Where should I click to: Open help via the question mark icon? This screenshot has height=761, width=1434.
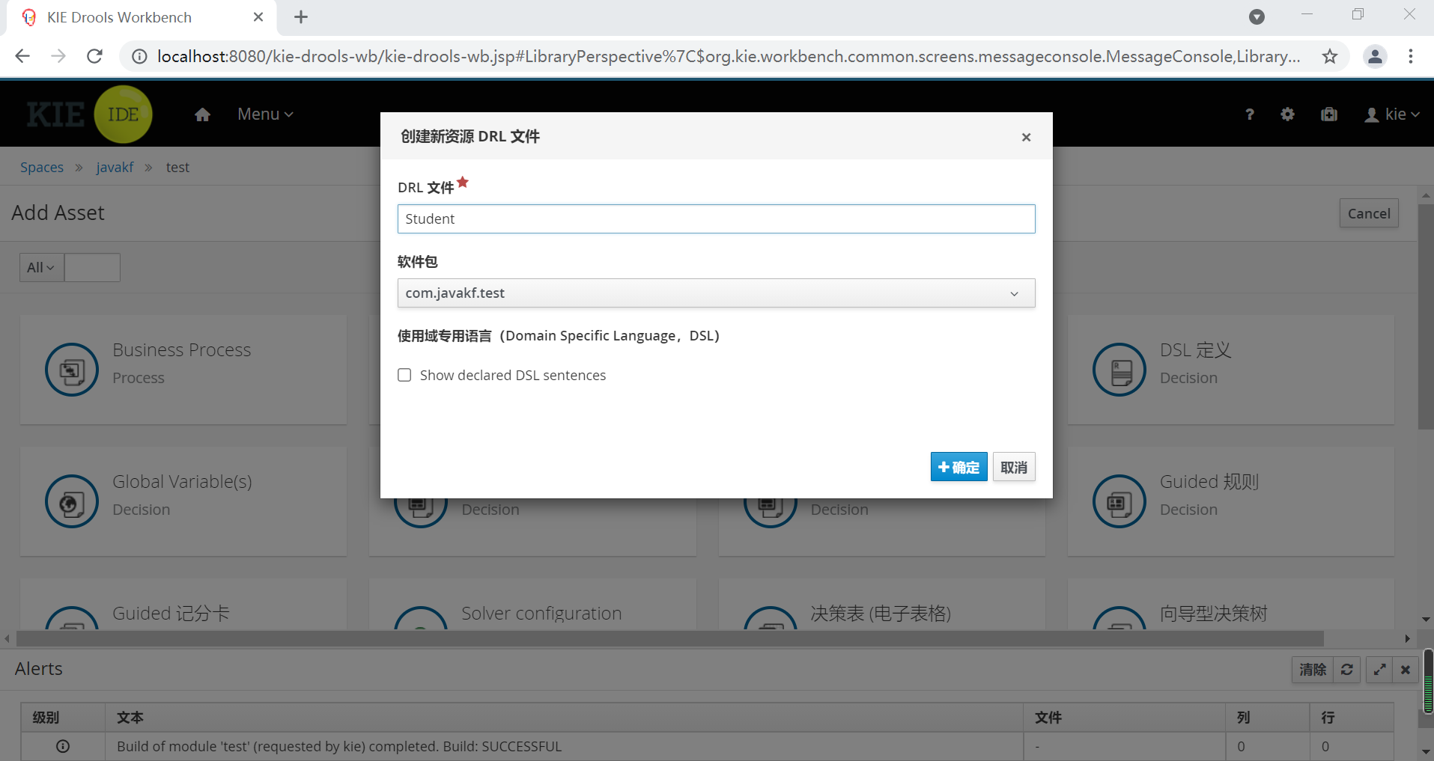1249,114
